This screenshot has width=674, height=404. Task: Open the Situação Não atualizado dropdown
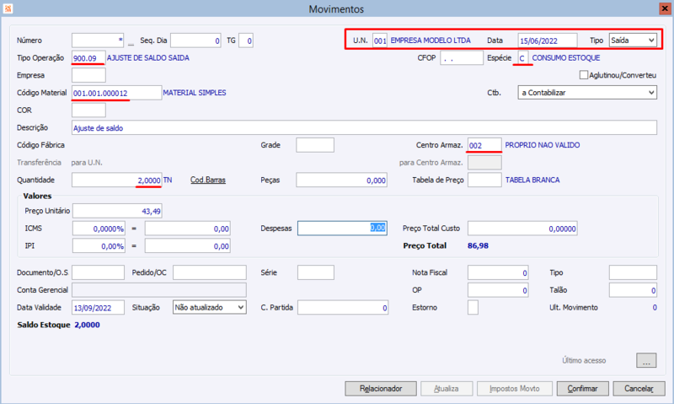pos(209,308)
